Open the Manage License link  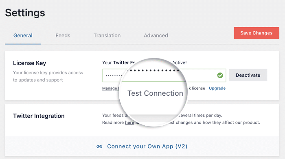coord(110,88)
